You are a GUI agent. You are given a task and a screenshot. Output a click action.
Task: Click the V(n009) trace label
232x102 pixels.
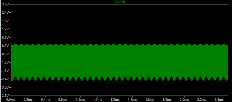pyautogui.click(x=119, y=2)
